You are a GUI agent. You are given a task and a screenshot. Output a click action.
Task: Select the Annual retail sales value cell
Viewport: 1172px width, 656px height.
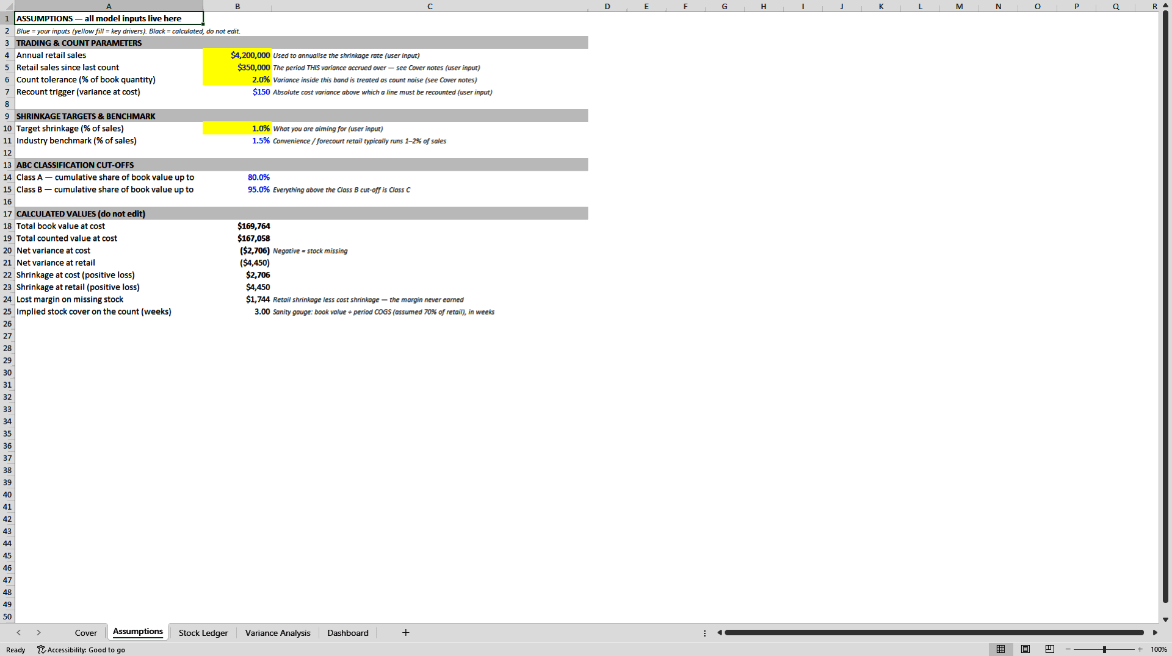pyautogui.click(x=237, y=55)
